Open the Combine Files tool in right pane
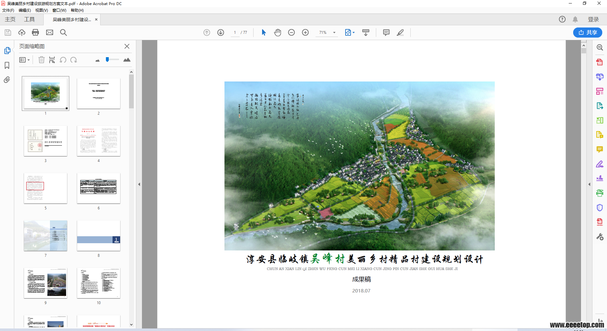 pos(600,77)
